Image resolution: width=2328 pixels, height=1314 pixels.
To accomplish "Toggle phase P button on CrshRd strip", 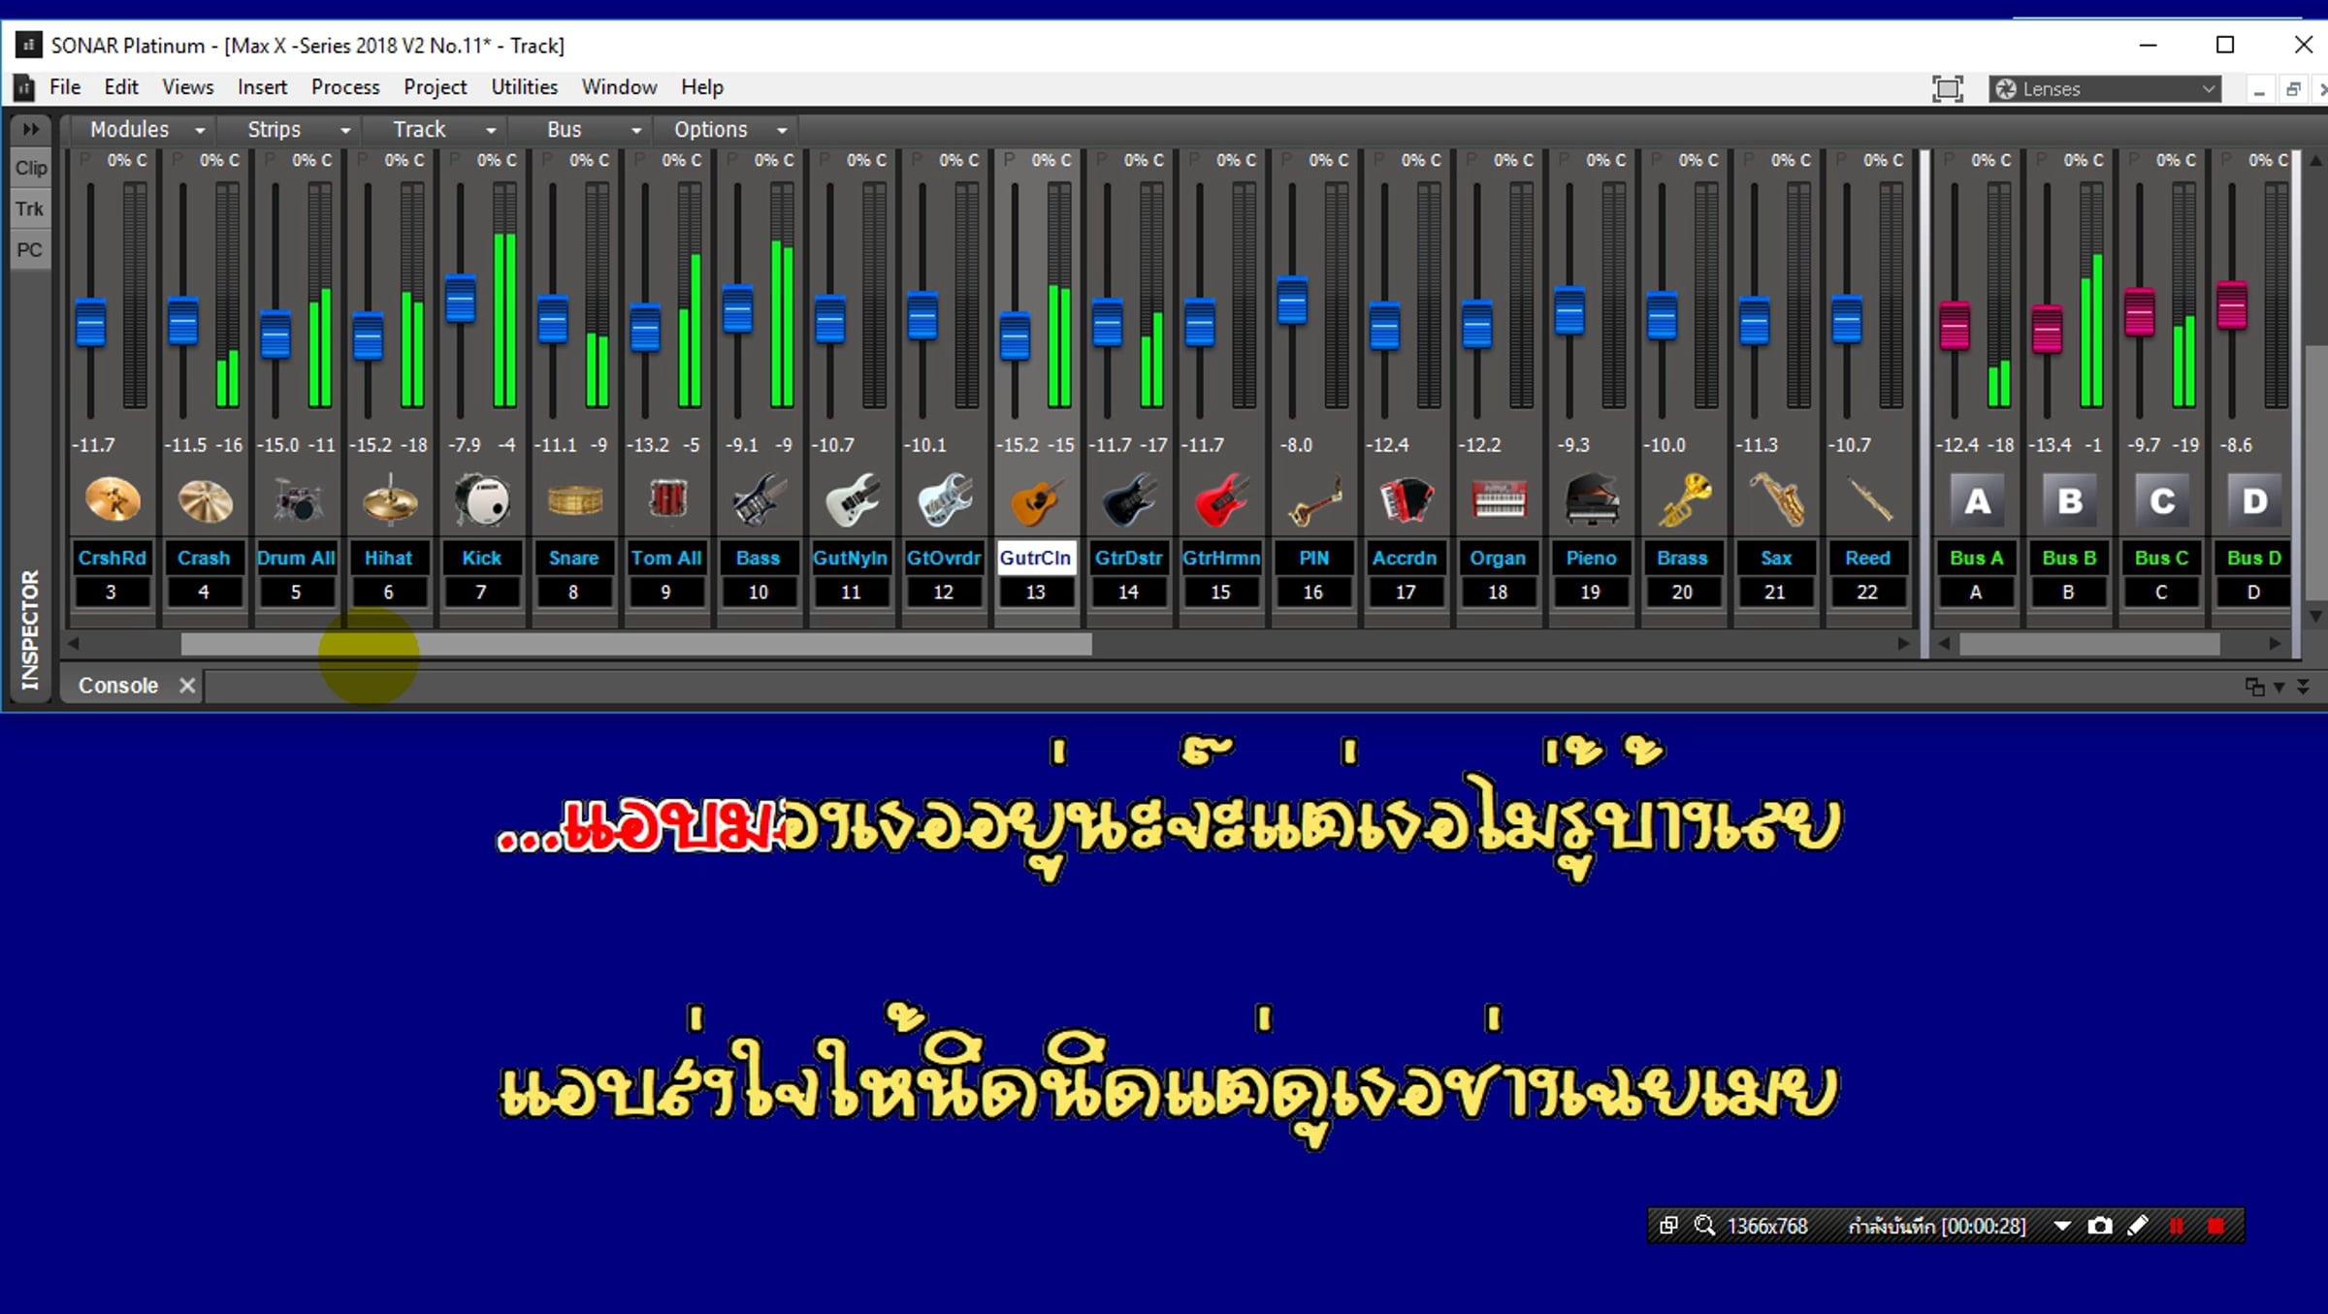I will pos(85,160).
